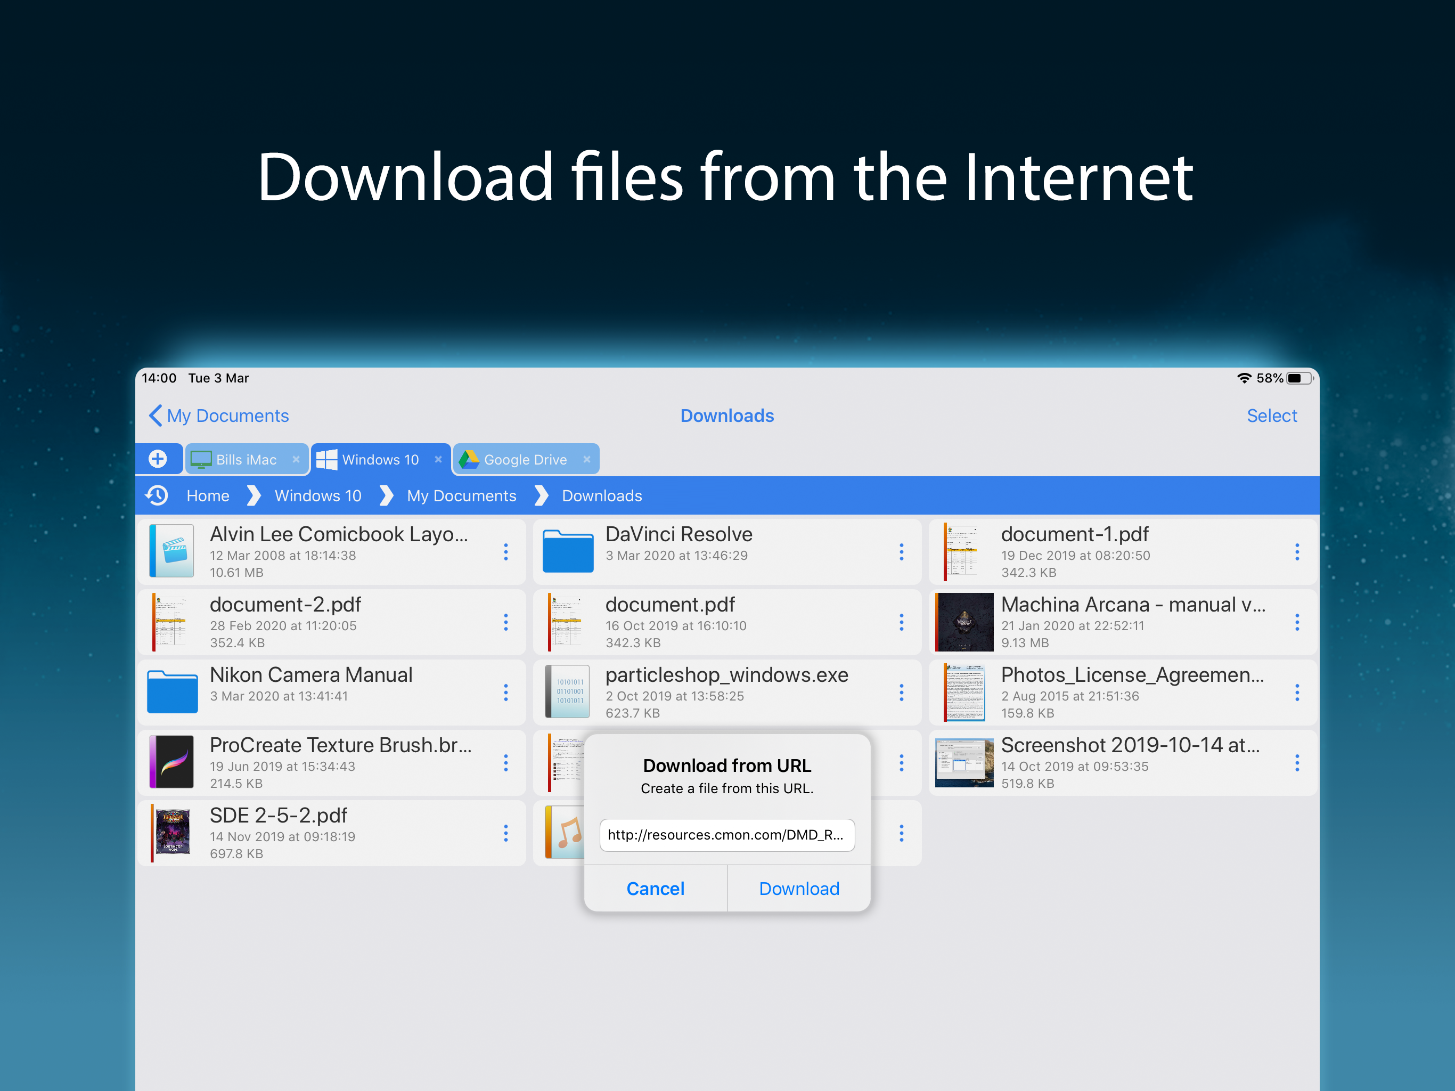The width and height of the screenshot is (1455, 1091).
Task: Open options menu for SDE 2-5-2.pdf
Action: 506,833
